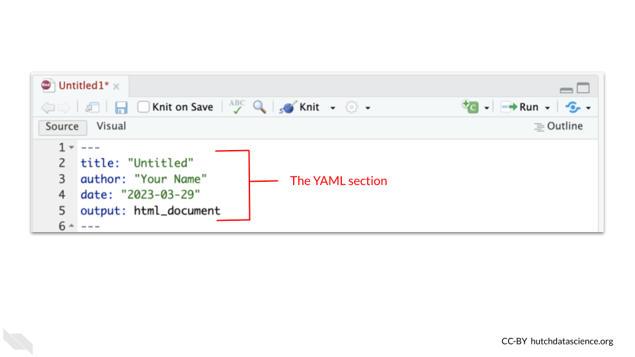Enable the Knit on Save checkbox
The width and height of the screenshot is (635, 357).
[x=143, y=107]
